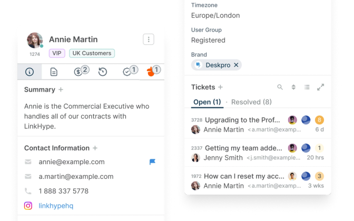Viewport: 354px width, 221px height.
Task: Open the history clock tab icon
Action: click(x=103, y=72)
